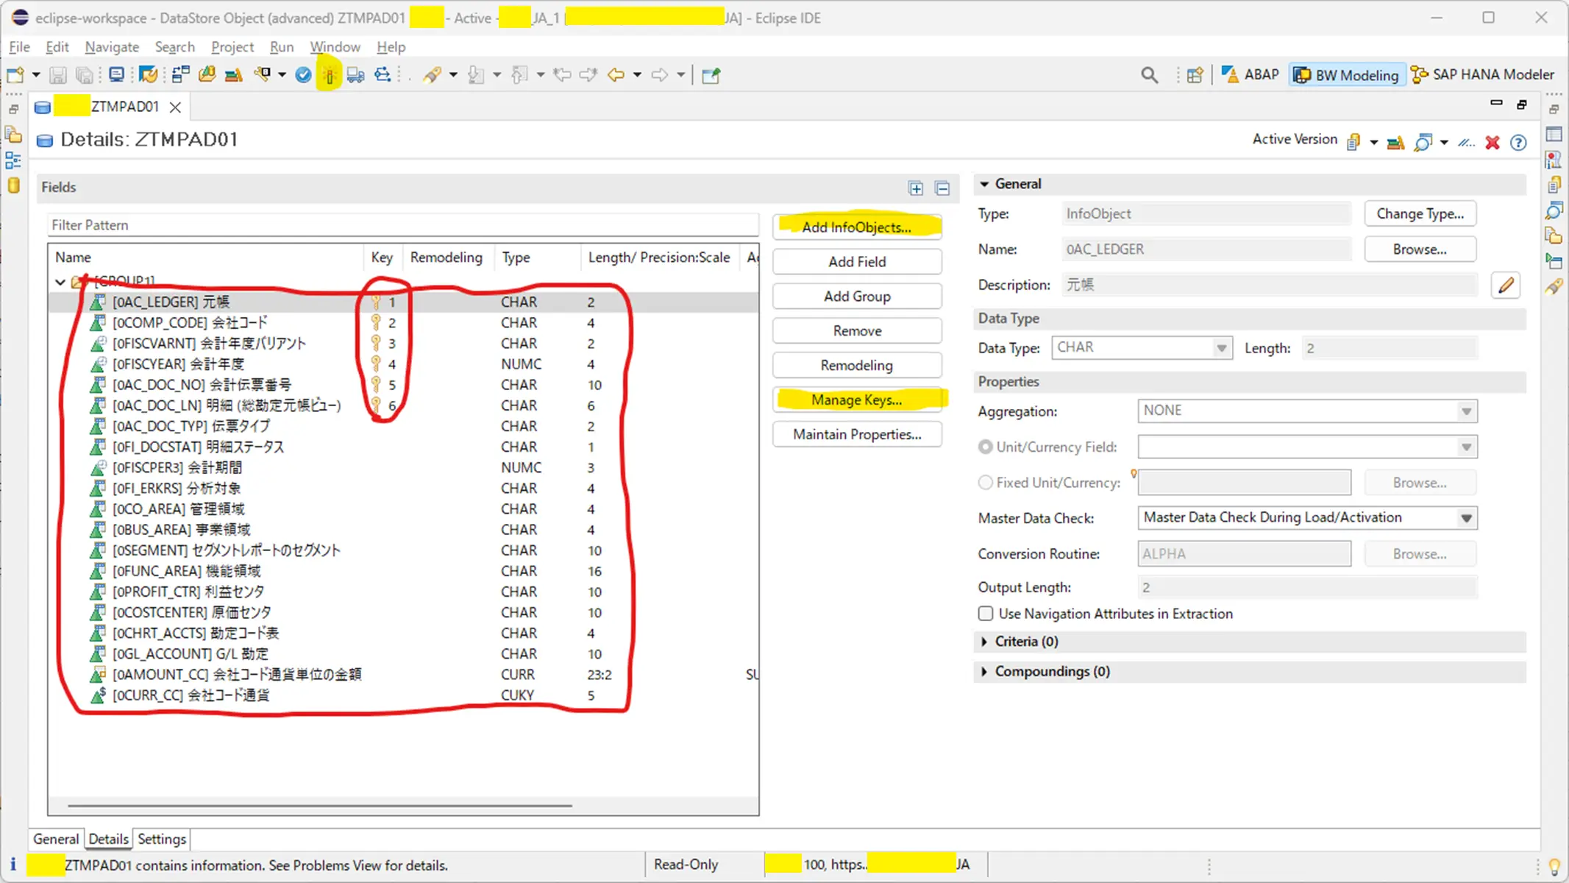Click the Manage Keys... button
This screenshot has width=1569, height=883.
pyautogui.click(x=857, y=400)
